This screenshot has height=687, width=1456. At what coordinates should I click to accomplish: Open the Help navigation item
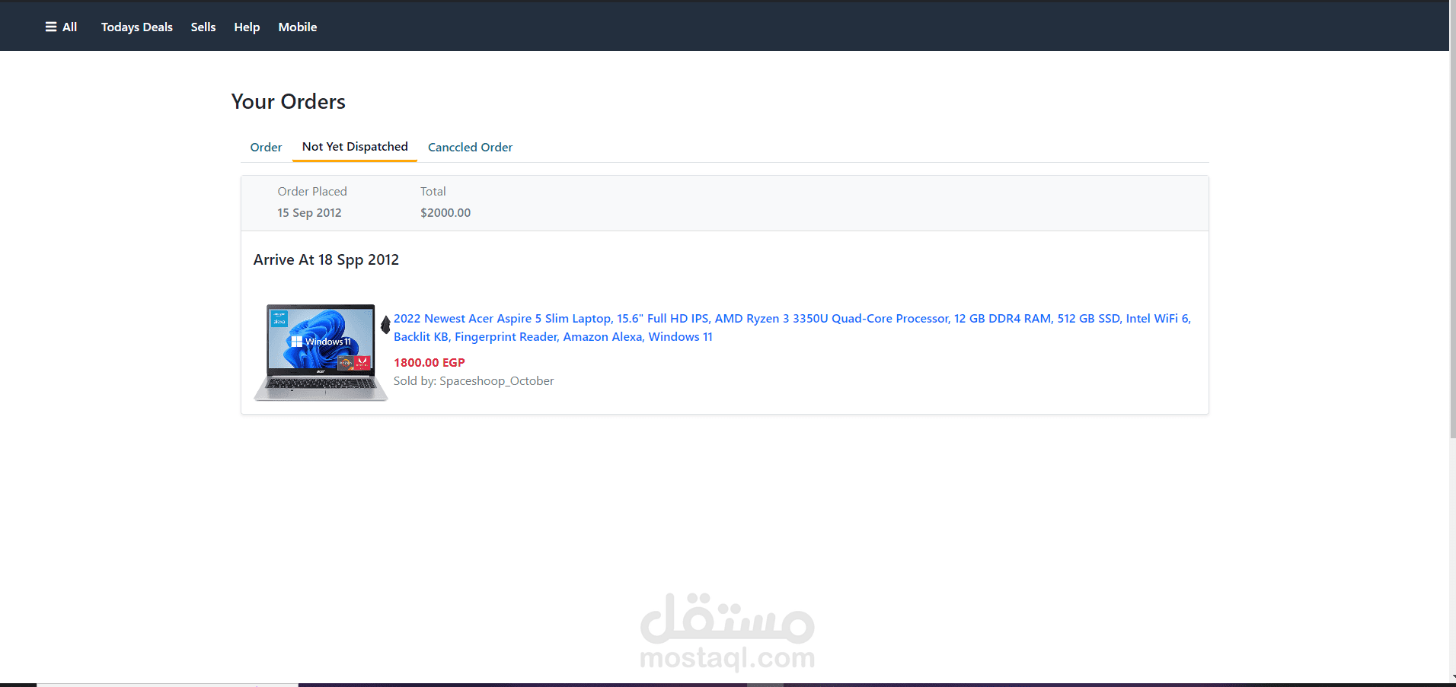tap(247, 27)
